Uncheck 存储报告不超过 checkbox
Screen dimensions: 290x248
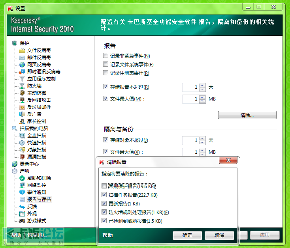pos(105,86)
